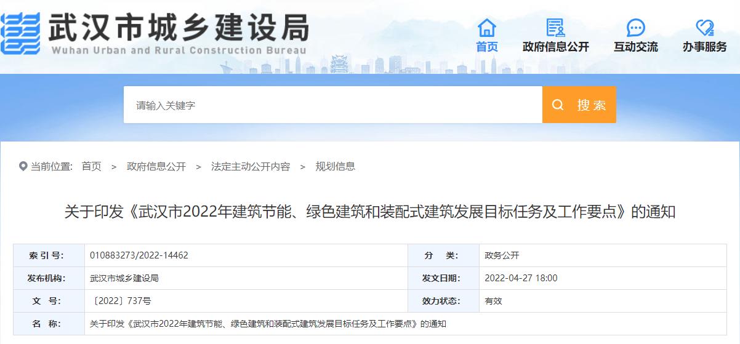
Task: Open the 互动交流 navigation menu
Action: tap(635, 47)
